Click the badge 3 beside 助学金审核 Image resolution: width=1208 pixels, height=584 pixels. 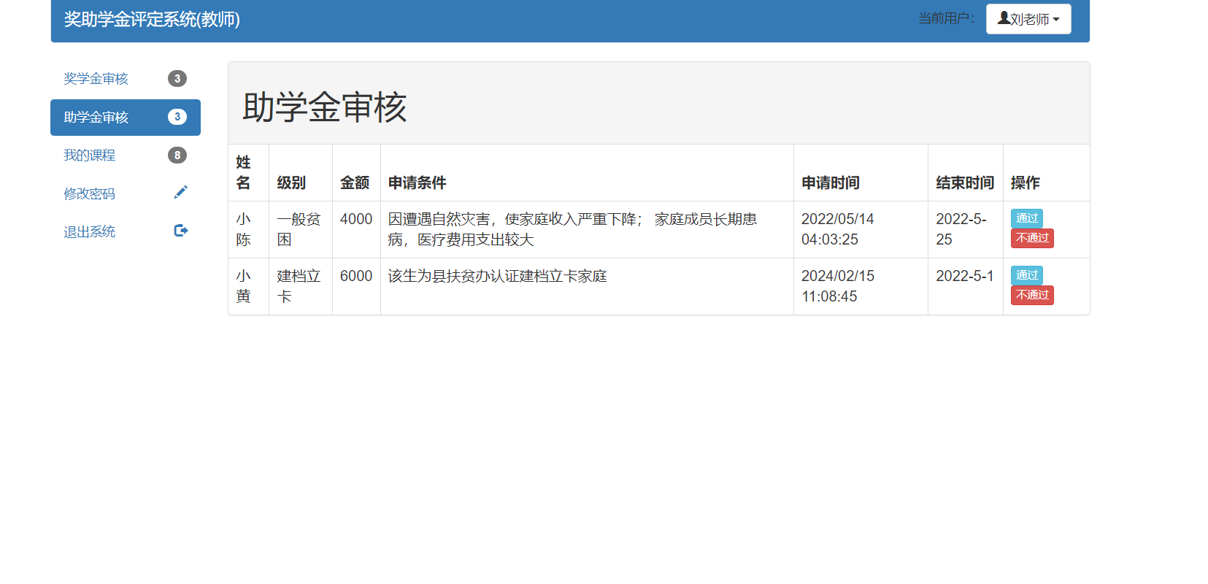(x=177, y=117)
